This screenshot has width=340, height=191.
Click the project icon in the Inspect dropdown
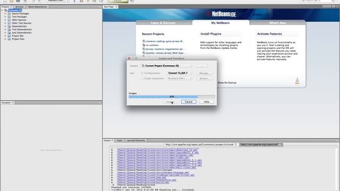click(x=143, y=66)
